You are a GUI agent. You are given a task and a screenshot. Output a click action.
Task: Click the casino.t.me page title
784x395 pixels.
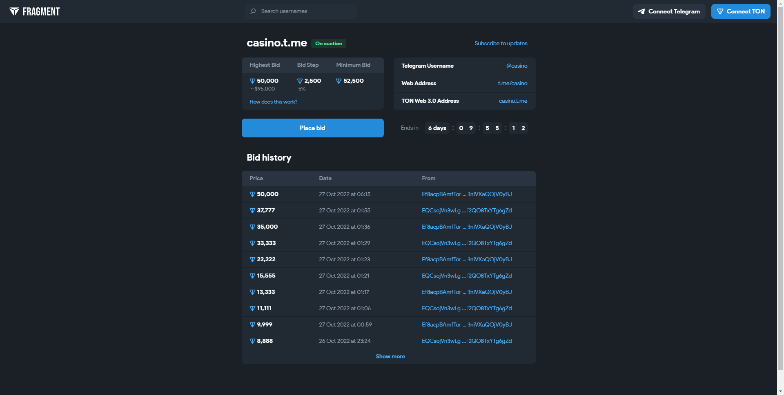(x=277, y=43)
